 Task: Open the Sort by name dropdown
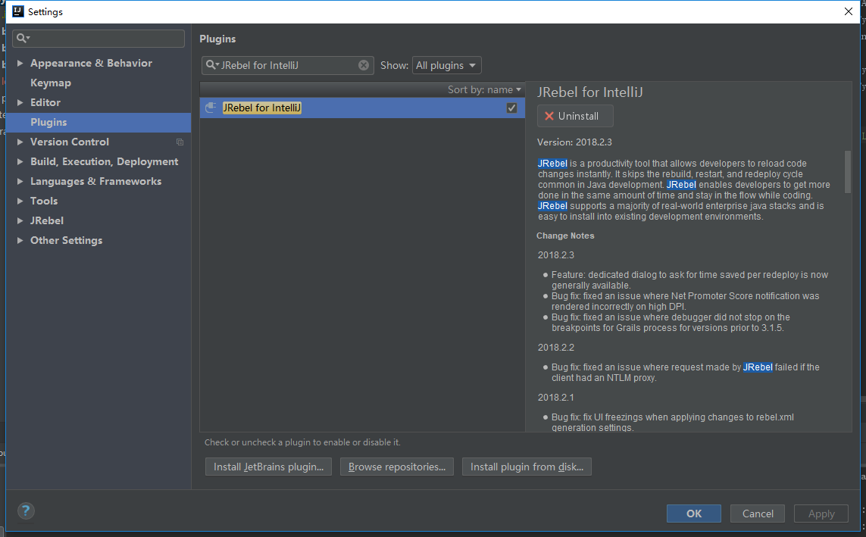[484, 89]
